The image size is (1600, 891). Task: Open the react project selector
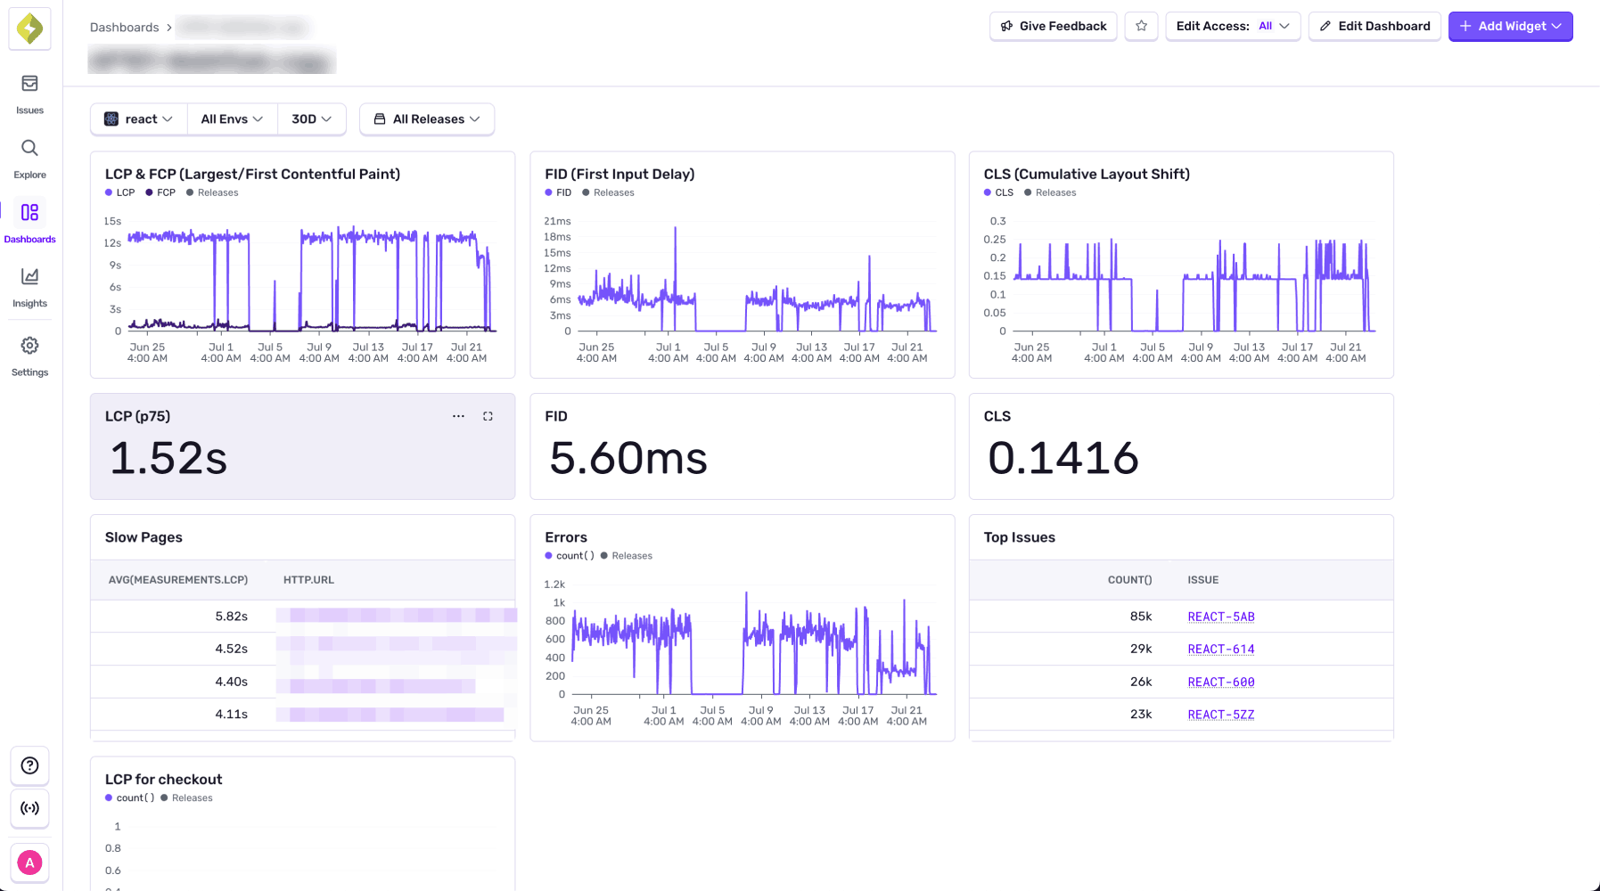click(138, 119)
